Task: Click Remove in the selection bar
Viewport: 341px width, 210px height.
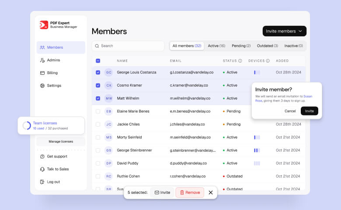Action: click(x=190, y=192)
